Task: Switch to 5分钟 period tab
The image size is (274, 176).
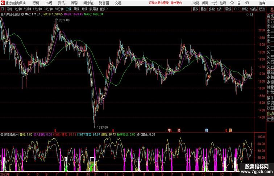Action: [27, 9]
